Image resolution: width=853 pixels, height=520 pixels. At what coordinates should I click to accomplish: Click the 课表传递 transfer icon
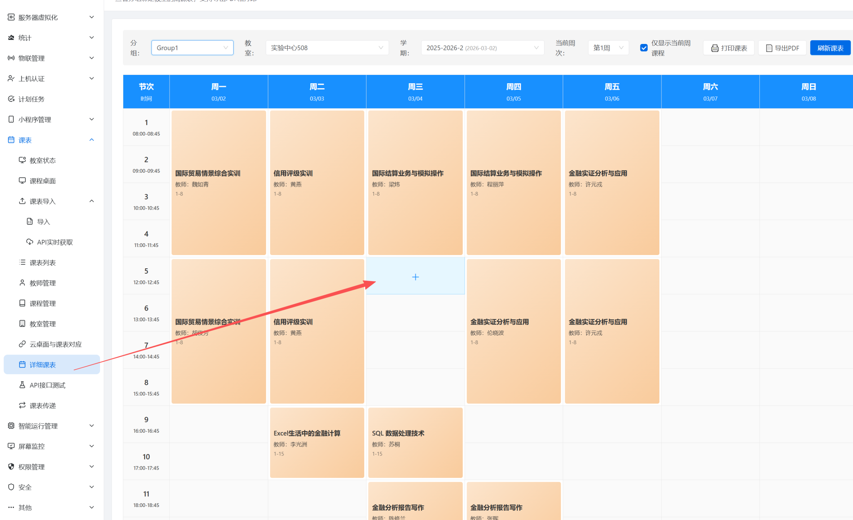(22, 405)
